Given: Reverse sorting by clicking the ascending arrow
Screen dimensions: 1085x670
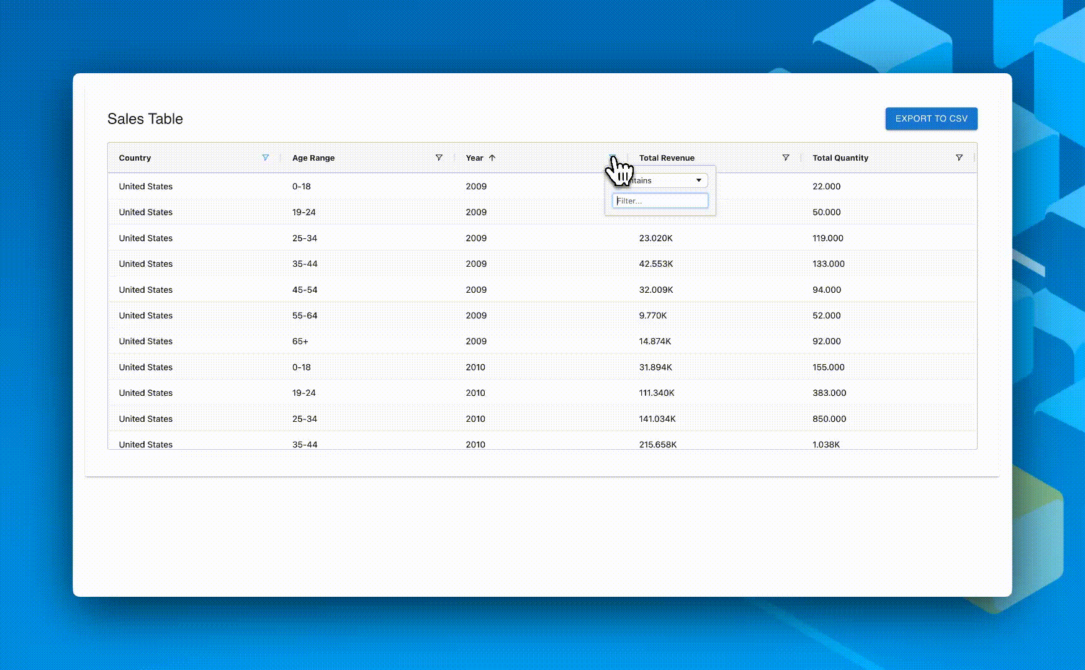Looking at the screenshot, I should tap(492, 158).
